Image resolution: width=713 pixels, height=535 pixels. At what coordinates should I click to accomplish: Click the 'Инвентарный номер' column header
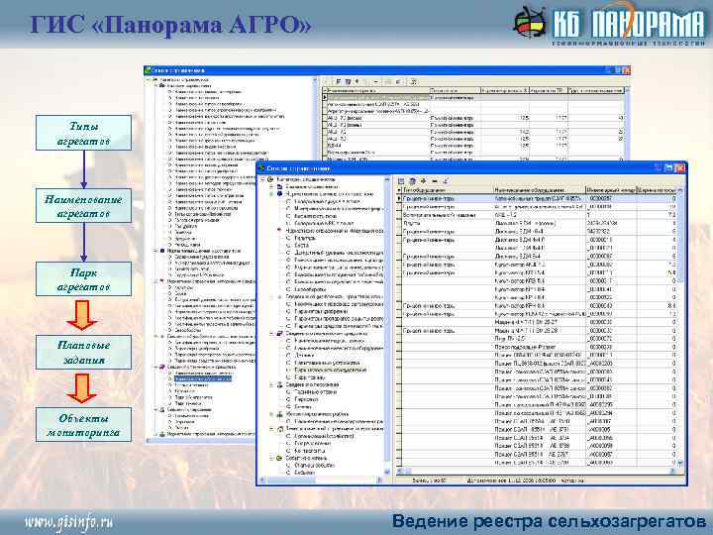pos(610,190)
